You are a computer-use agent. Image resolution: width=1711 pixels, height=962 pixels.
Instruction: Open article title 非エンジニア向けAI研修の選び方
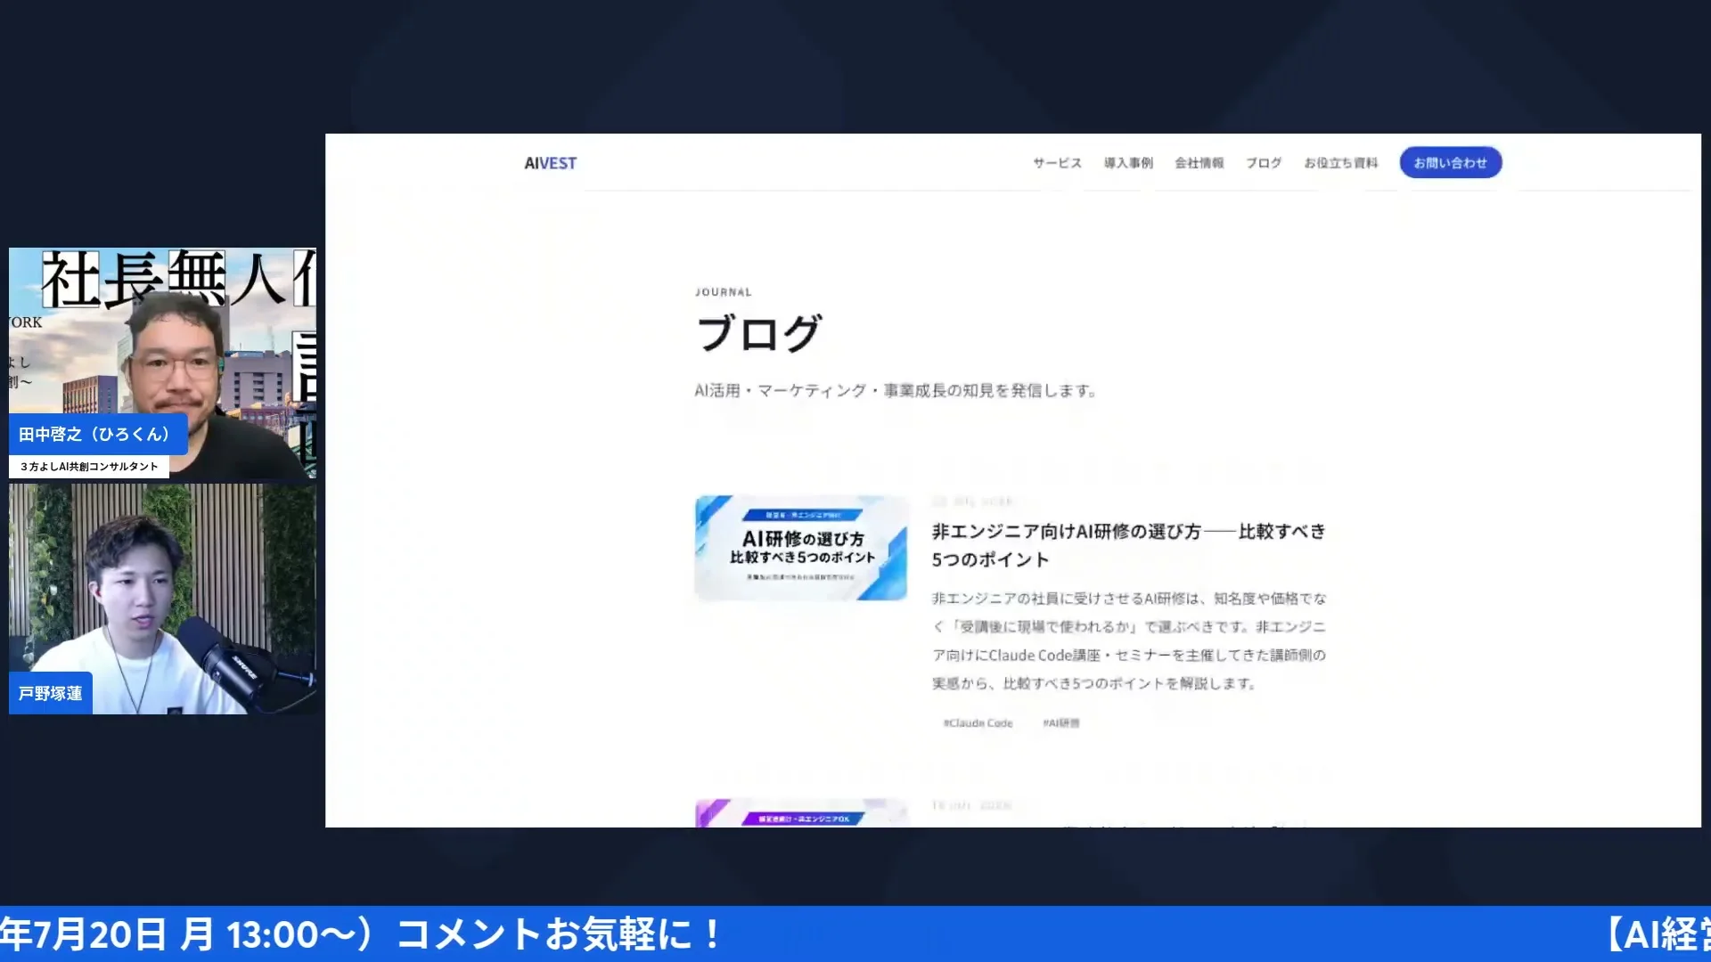1128,545
